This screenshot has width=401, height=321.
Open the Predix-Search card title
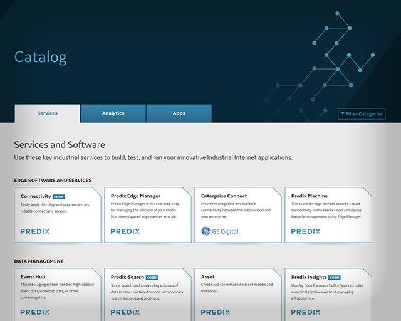tap(127, 277)
